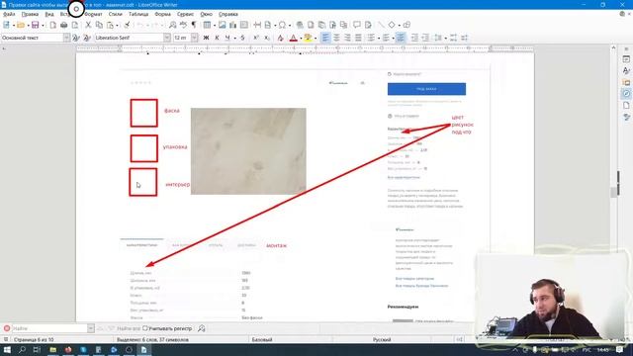Click the New document icon
This screenshot has height=356, width=633.
tap(6, 25)
